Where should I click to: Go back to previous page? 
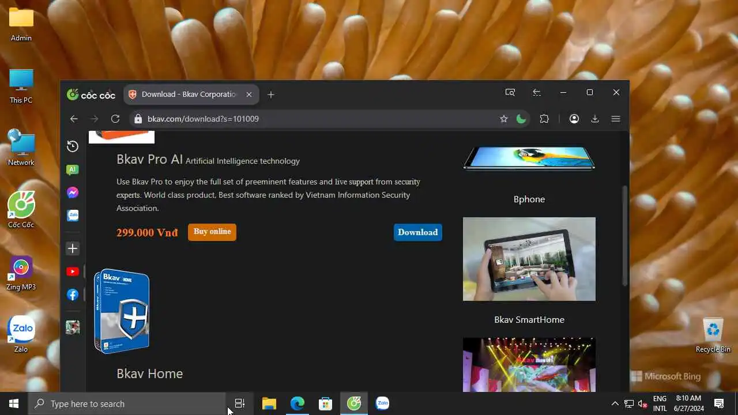(x=74, y=119)
